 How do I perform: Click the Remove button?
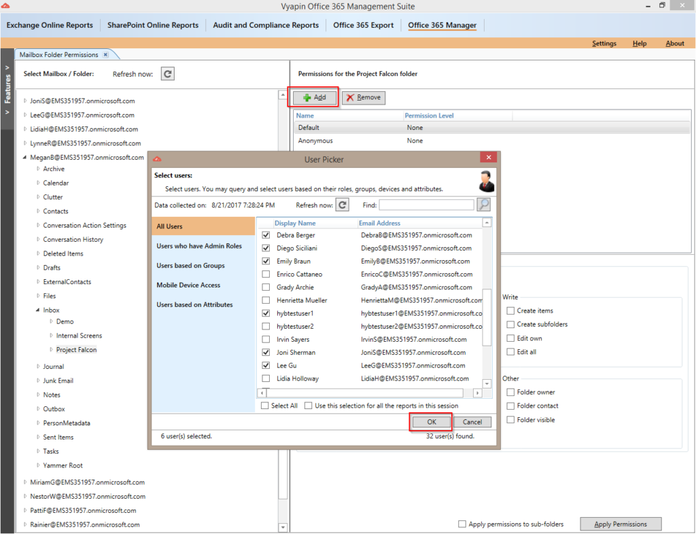364,98
